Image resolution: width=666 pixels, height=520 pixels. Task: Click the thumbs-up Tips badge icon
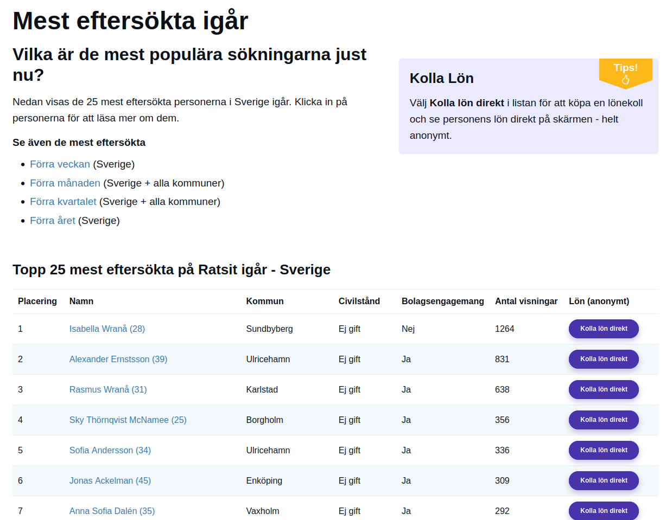[x=625, y=80]
